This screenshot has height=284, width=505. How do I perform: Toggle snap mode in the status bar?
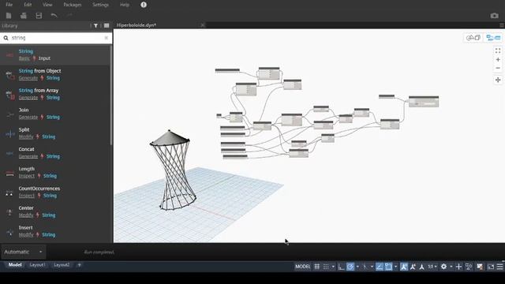[326, 267]
